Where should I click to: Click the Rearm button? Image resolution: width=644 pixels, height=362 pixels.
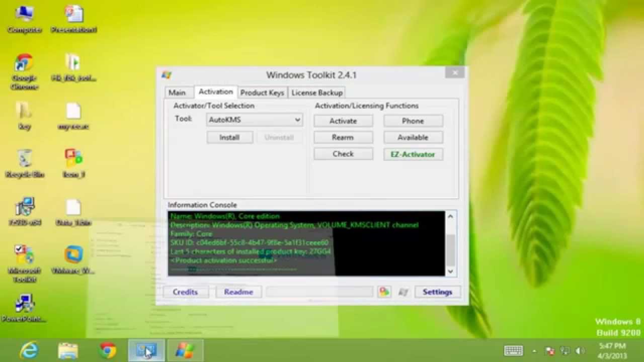pos(343,137)
